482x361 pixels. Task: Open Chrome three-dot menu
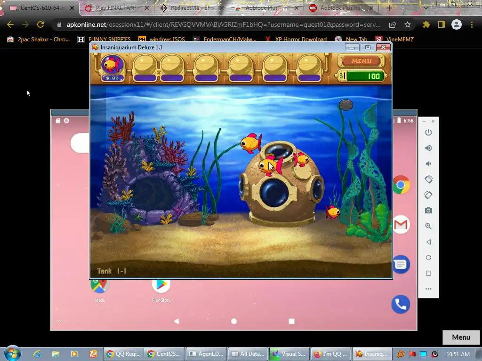click(472, 24)
